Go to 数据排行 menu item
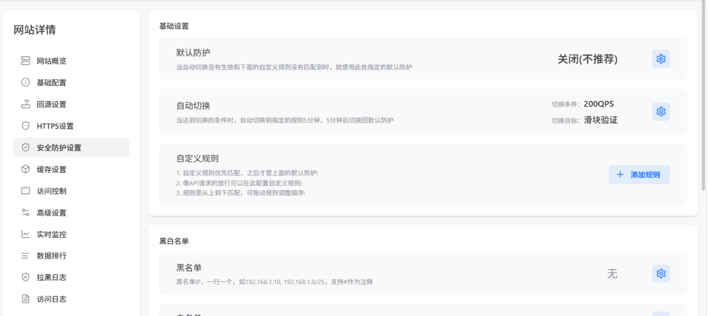Screen dimensions: 709x316 pos(71,256)
